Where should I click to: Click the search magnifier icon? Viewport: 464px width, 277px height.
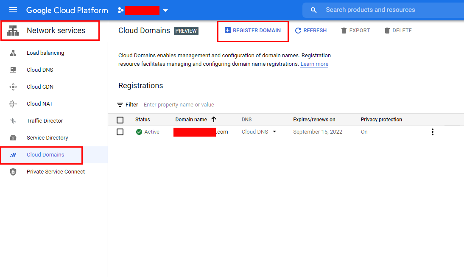tap(314, 10)
